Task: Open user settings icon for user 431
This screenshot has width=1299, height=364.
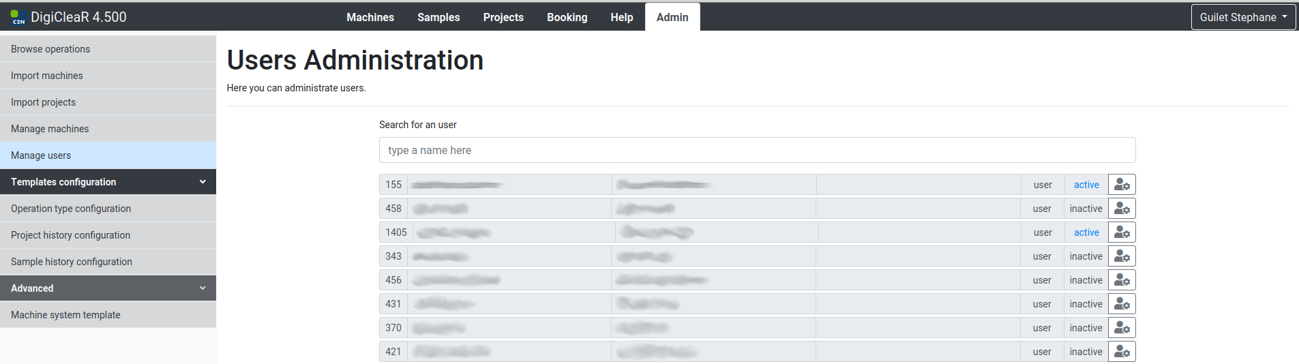Action: (1122, 304)
